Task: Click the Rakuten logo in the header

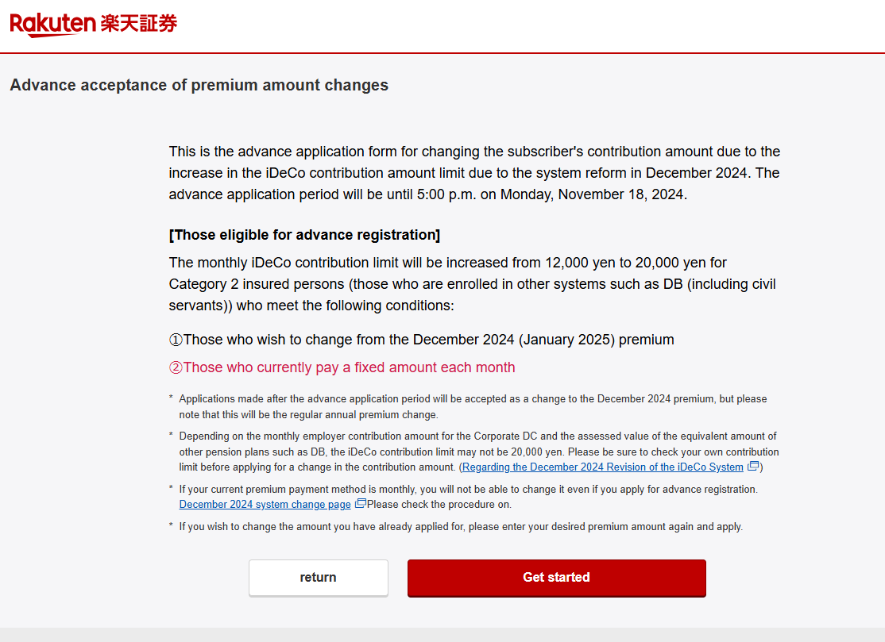Action: 52,25
